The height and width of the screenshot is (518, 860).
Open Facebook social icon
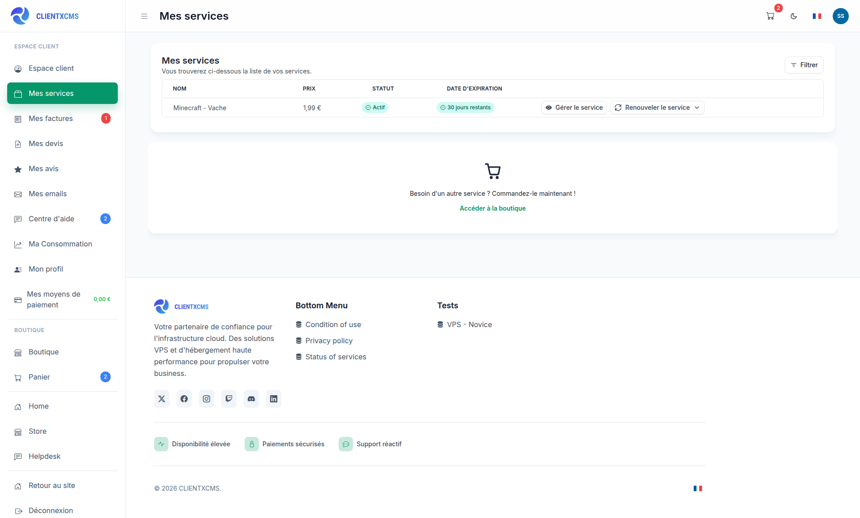coord(184,399)
